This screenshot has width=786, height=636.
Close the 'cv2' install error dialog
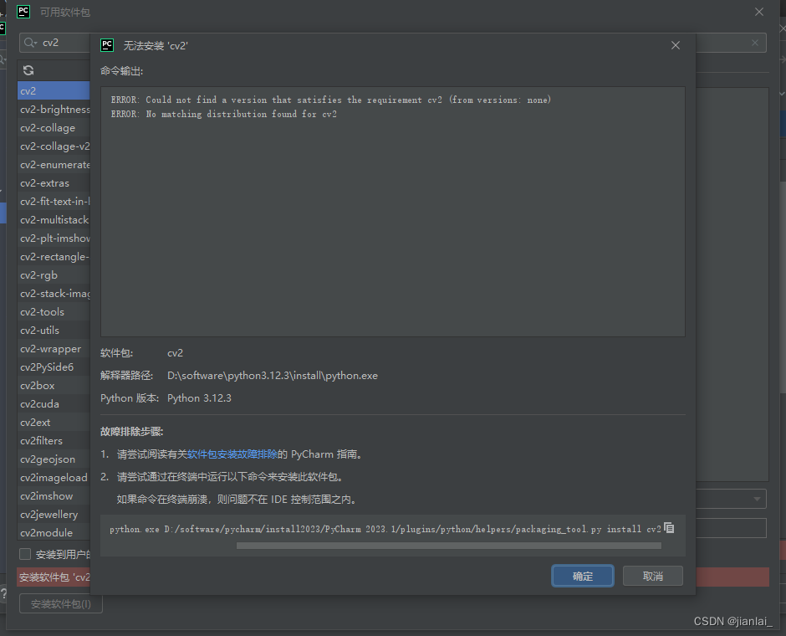[676, 46]
